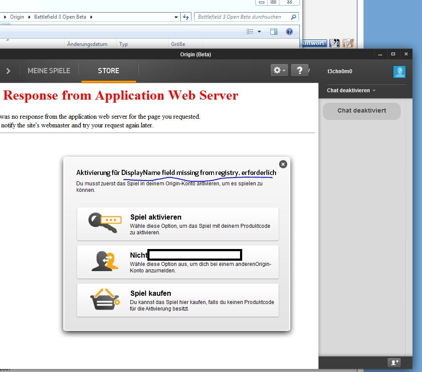Expand the arrow after Battlefield 3 Open Beta

click(91, 17)
